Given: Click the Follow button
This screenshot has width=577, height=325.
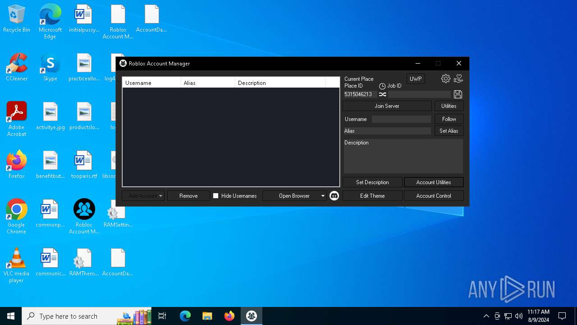Looking at the screenshot, I should coord(449,119).
